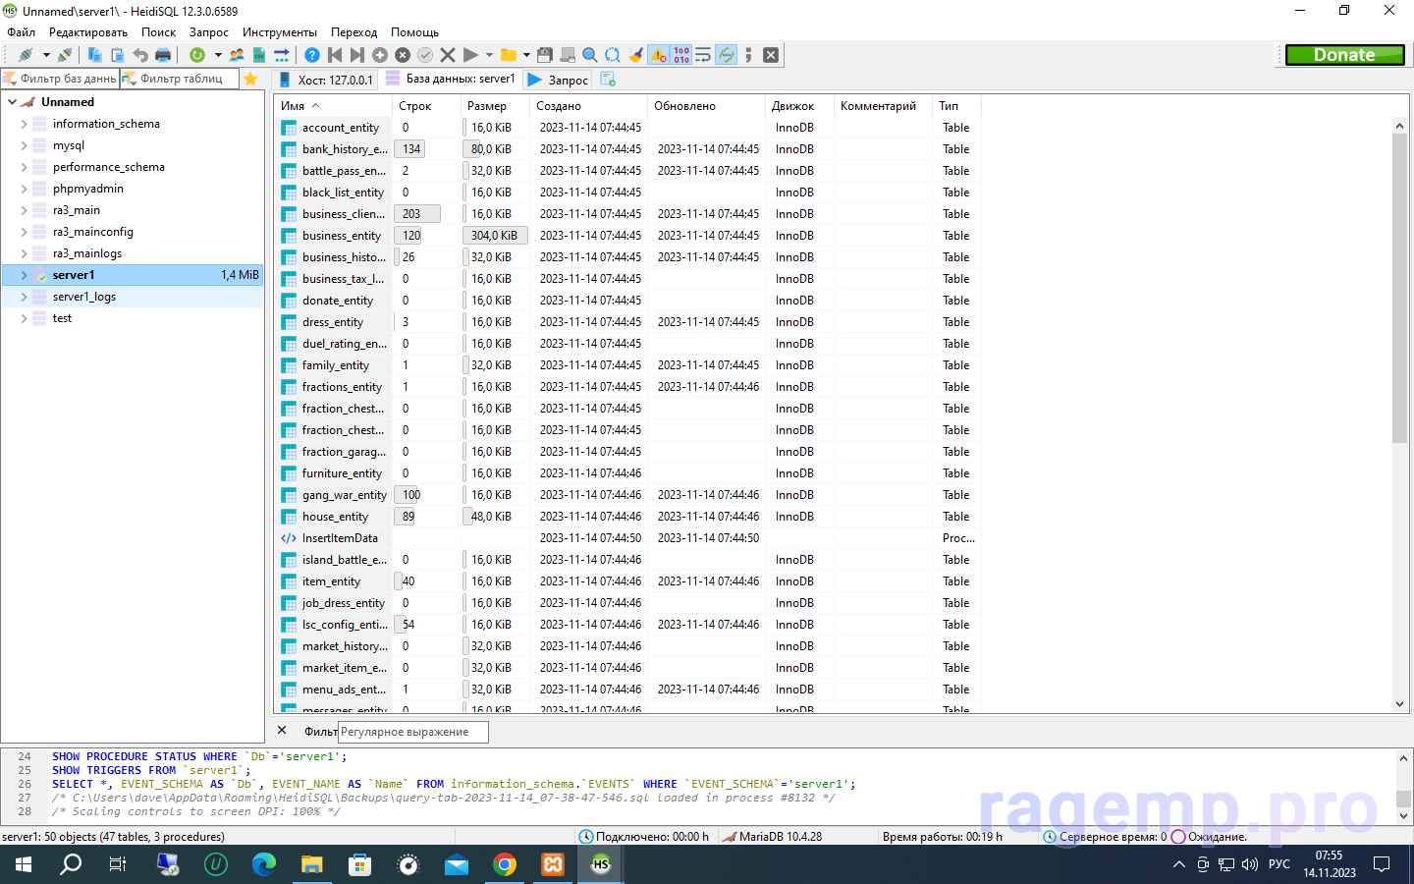Image resolution: width=1414 pixels, height=884 pixels.
Task: Toggle the stop on errors button
Action: pyautogui.click(x=658, y=55)
